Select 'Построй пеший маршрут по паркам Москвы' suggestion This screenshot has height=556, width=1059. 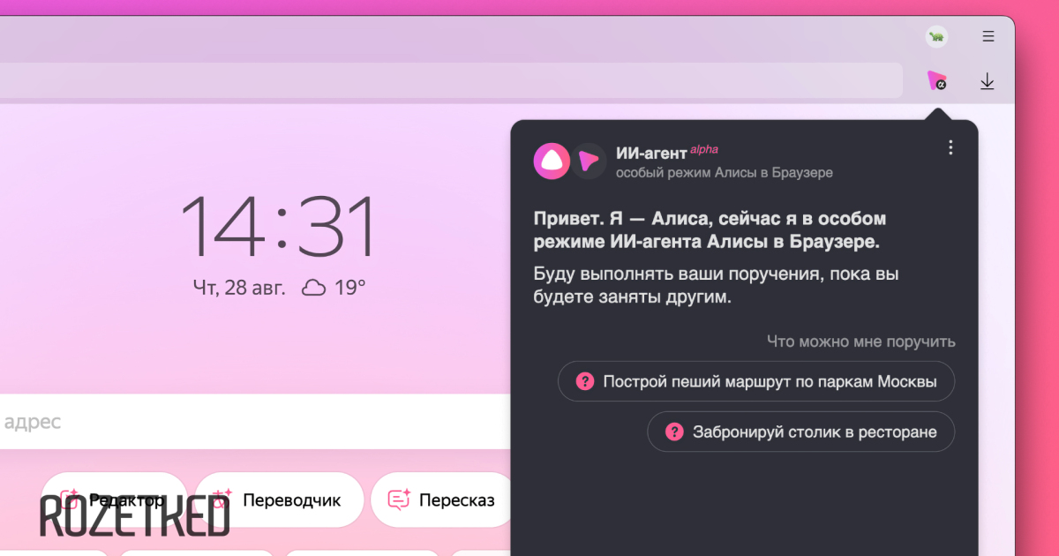click(x=756, y=381)
